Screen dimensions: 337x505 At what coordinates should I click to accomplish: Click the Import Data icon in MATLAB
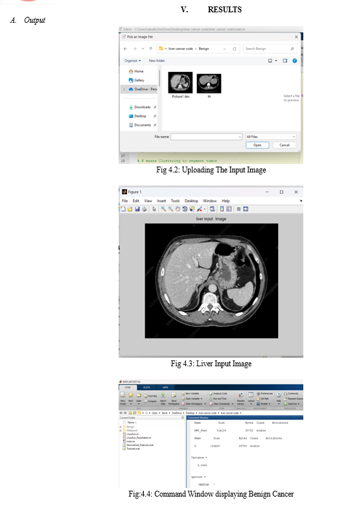click(x=163, y=398)
